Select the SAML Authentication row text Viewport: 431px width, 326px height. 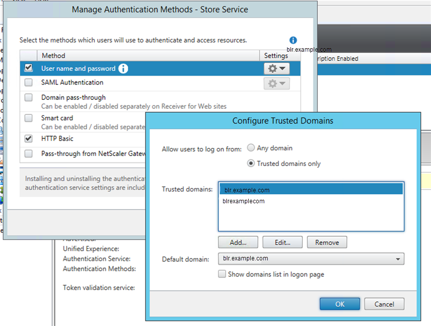click(72, 82)
